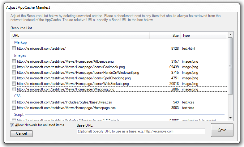Viewport: 244px width, 147px height.
Task: Uncheck Allow Network for unlisted items
Action: pyautogui.click(x=12, y=125)
